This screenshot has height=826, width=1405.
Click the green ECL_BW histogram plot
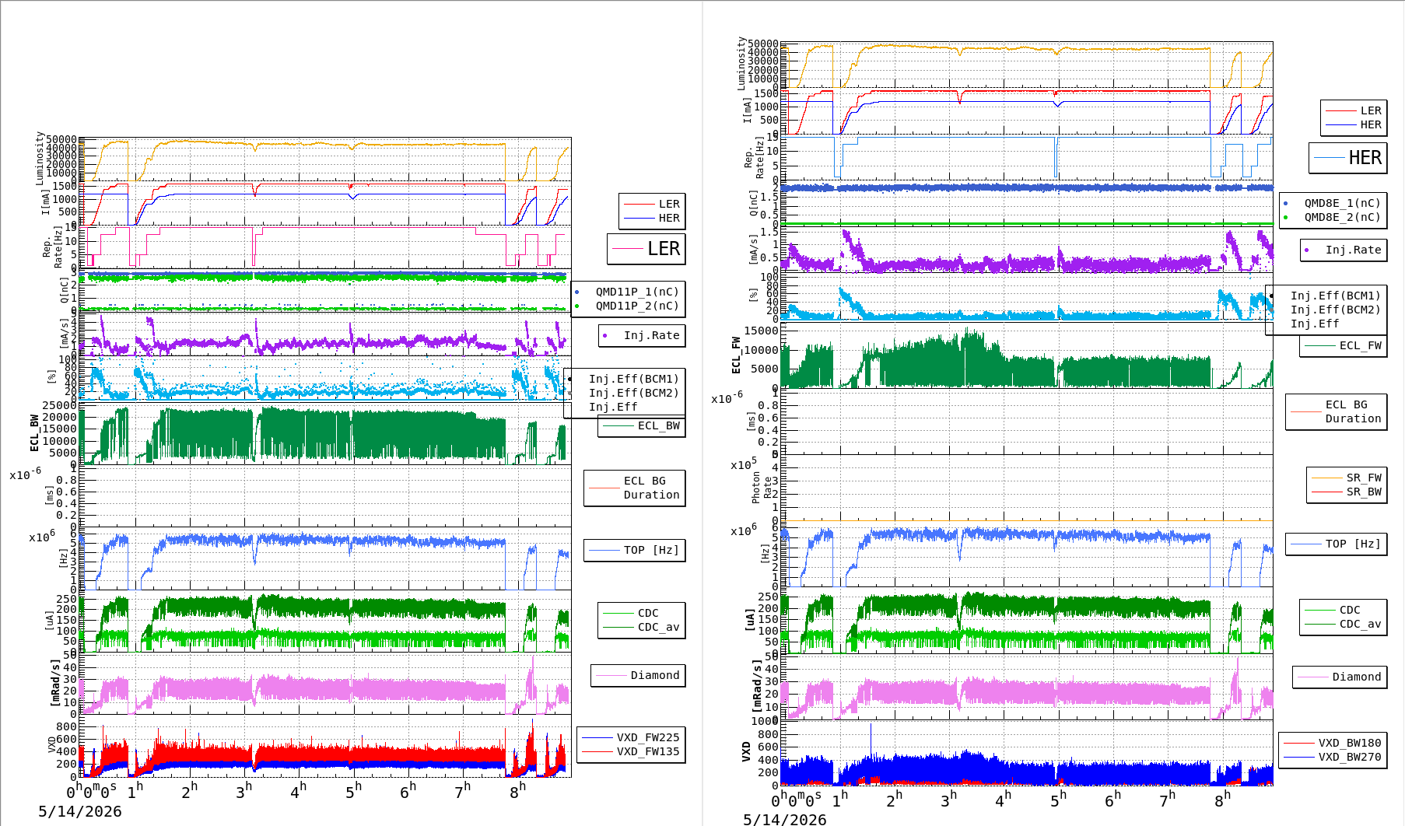tap(325, 433)
